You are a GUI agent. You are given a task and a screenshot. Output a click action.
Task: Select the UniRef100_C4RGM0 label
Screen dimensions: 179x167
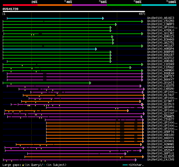(x=161, y=89)
